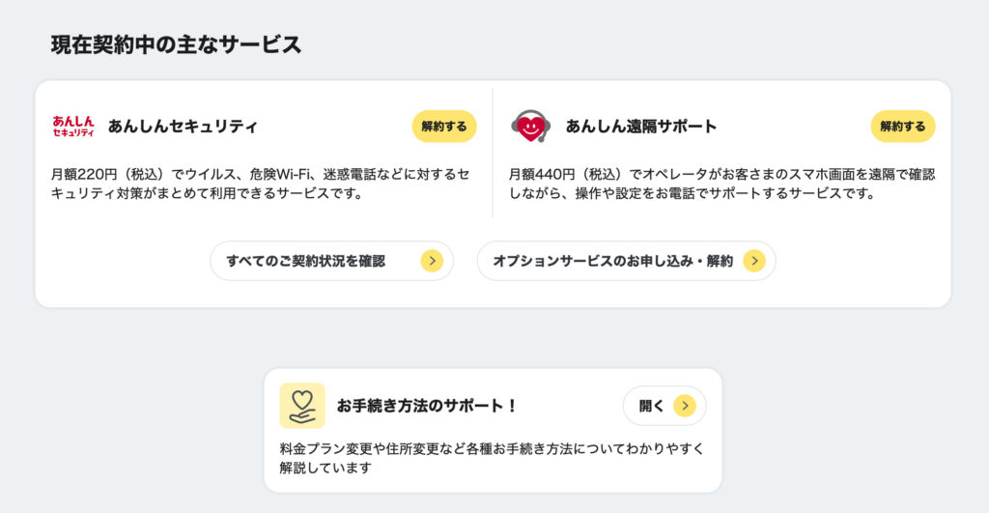Open the すべてのご契約状況を確認 link text
Screen dimensions: 989x513
tap(305, 261)
